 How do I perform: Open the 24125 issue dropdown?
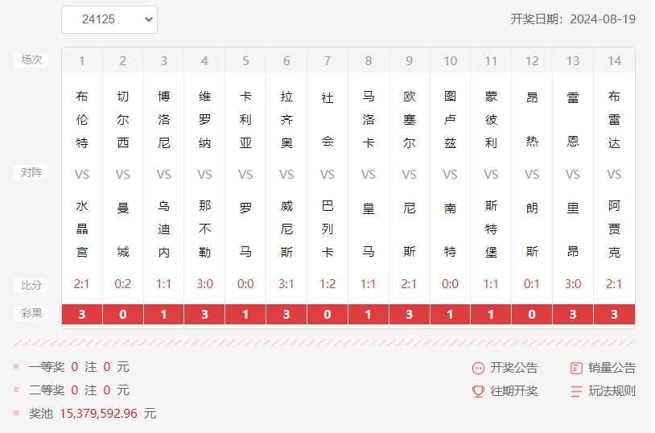coord(109,19)
